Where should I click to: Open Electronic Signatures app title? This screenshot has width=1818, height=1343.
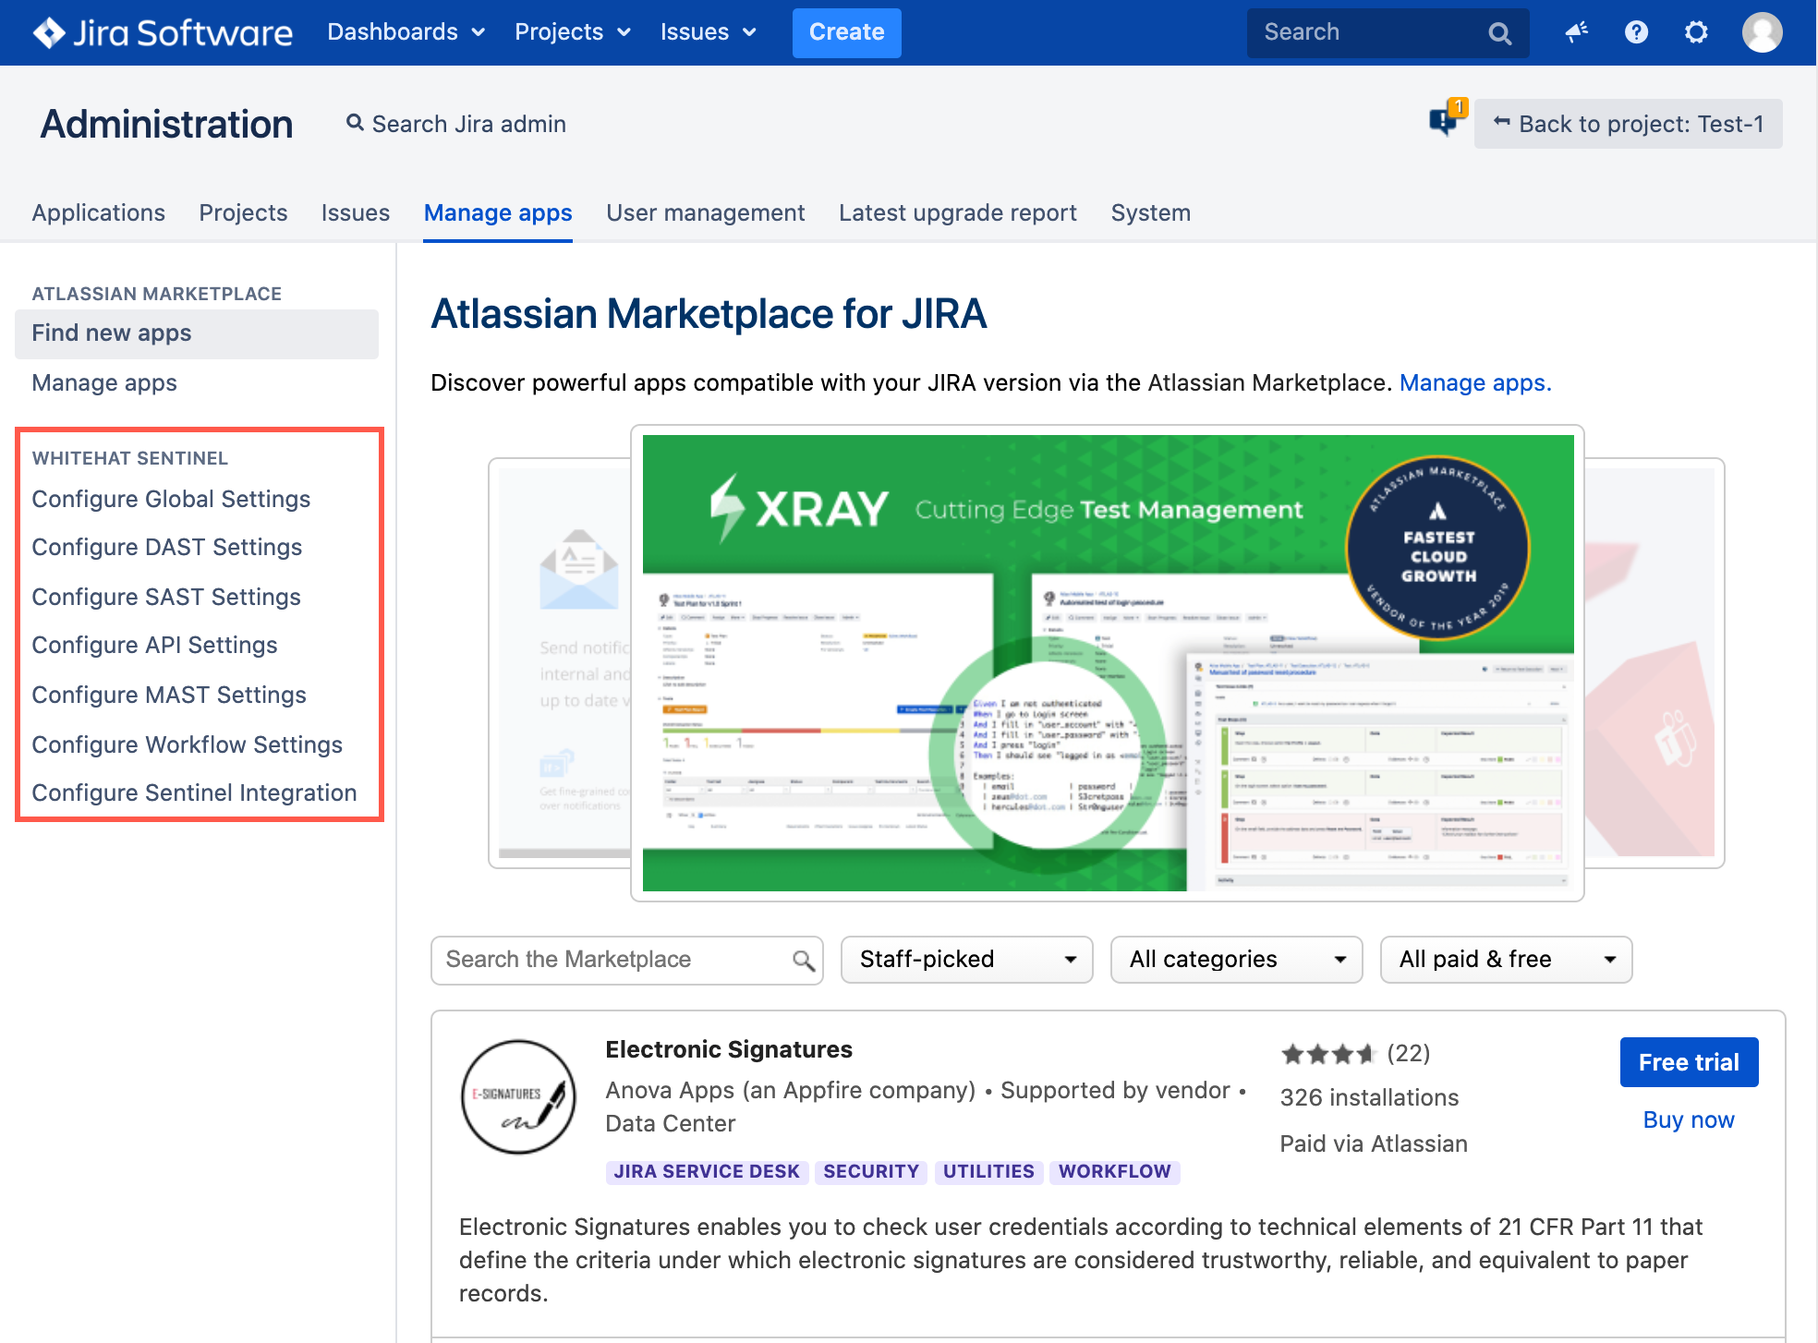(x=729, y=1049)
